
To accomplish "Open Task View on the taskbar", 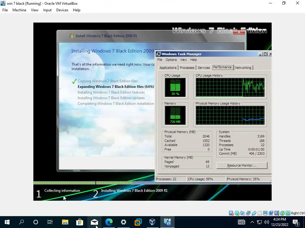I will click(x=50, y=222).
